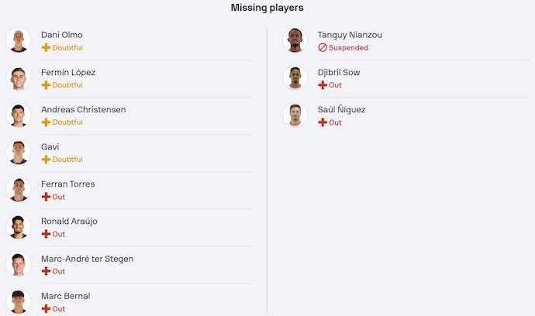This screenshot has height=316, width=535.
Task: Click the doubtful cross icon under Gavi
Action: (x=46, y=160)
